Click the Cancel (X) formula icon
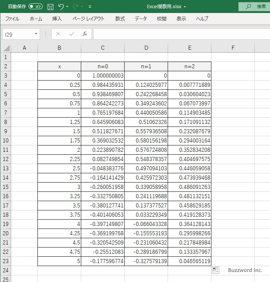This screenshot has width=270, height=282. (x=58, y=34)
